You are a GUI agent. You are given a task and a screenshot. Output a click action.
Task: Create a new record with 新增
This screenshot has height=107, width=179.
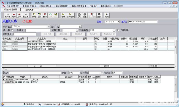(x=34, y=15)
